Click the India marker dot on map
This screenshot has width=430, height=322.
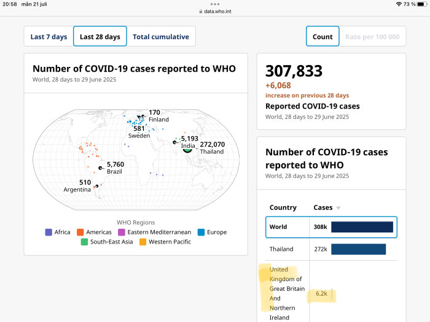coord(175,142)
